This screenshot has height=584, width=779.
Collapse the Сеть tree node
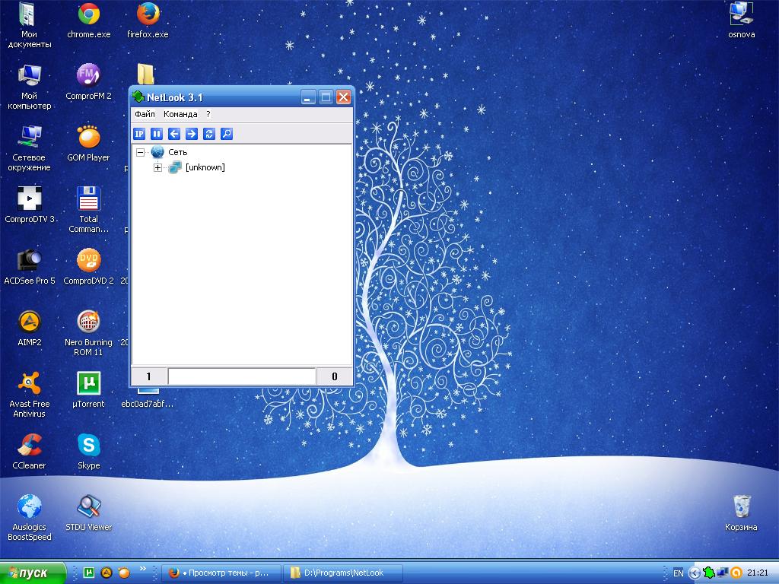point(140,152)
